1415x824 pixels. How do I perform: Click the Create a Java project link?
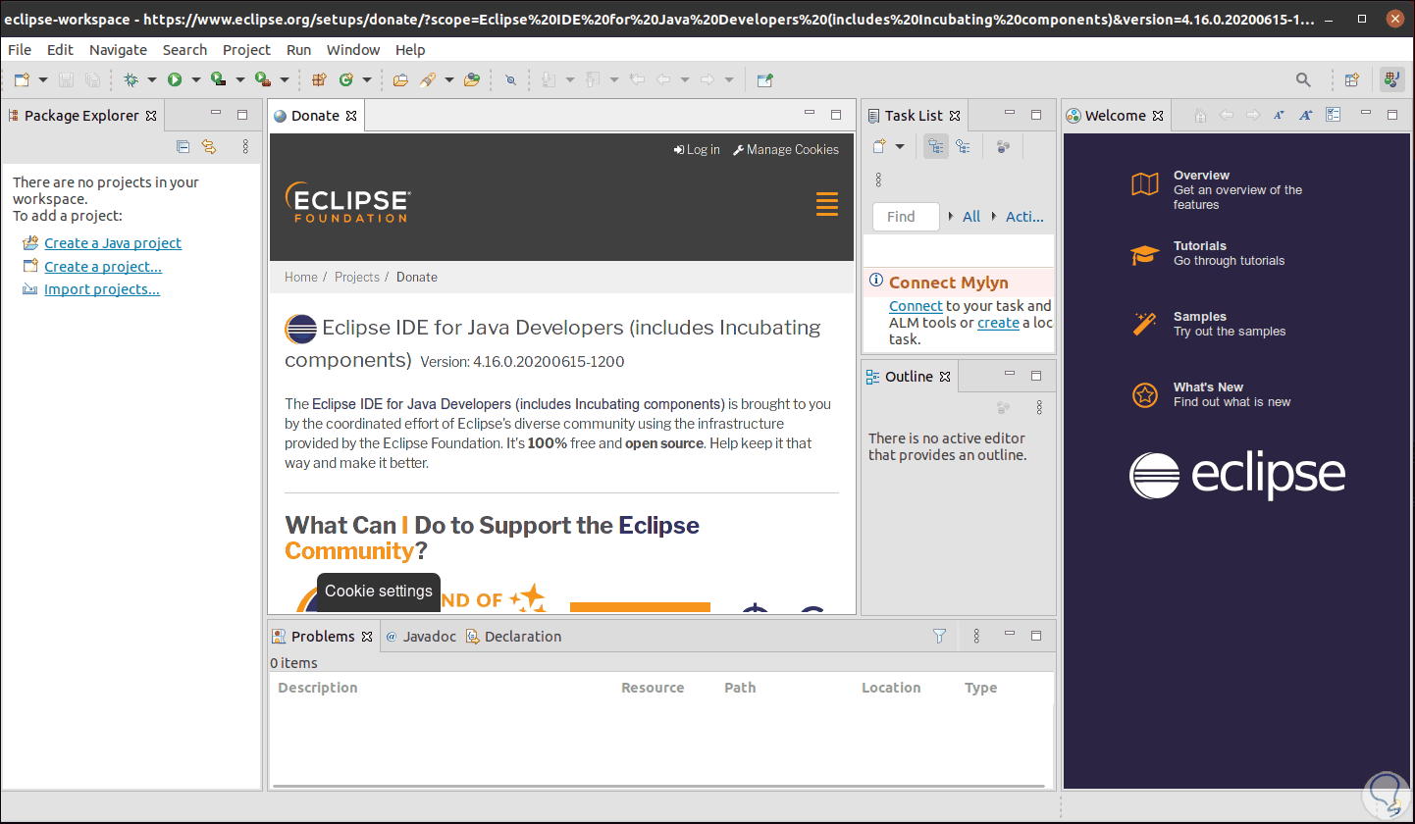pos(112,242)
